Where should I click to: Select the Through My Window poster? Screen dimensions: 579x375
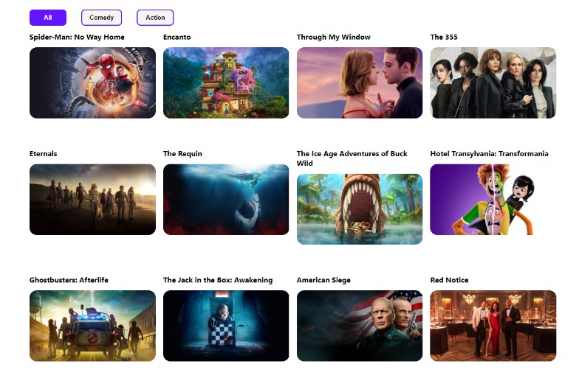click(360, 83)
